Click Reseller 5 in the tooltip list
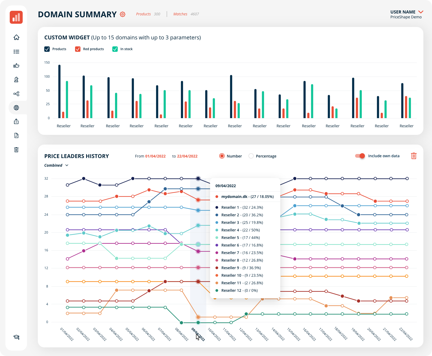 [238, 238]
